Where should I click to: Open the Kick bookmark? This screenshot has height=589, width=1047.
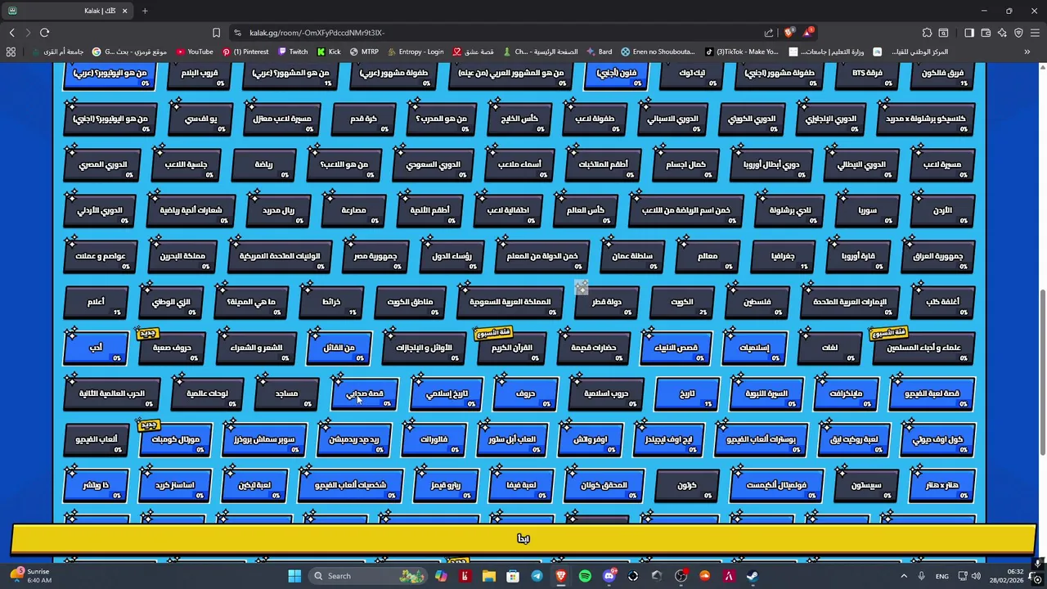[328, 52]
